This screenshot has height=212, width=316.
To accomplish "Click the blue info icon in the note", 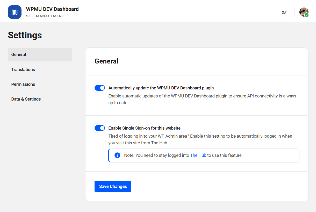I will coord(117,155).
